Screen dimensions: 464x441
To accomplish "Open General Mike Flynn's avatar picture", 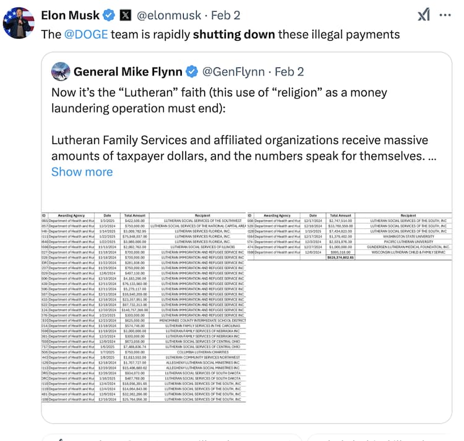I will click(61, 72).
